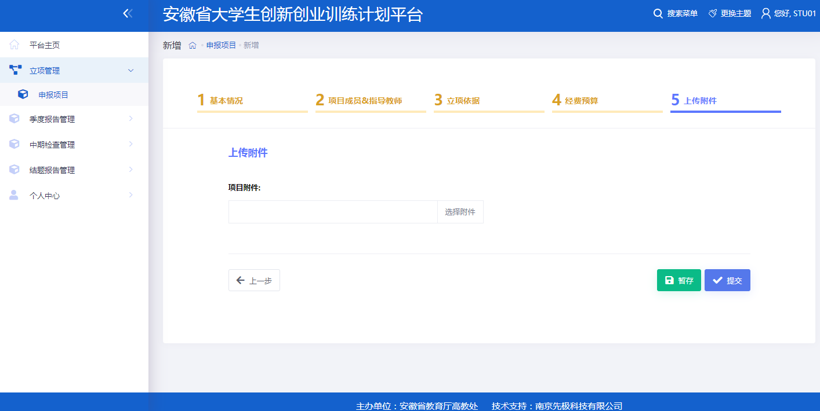
Task: Expand the 个人中心 submenu arrow
Action: click(x=130, y=196)
